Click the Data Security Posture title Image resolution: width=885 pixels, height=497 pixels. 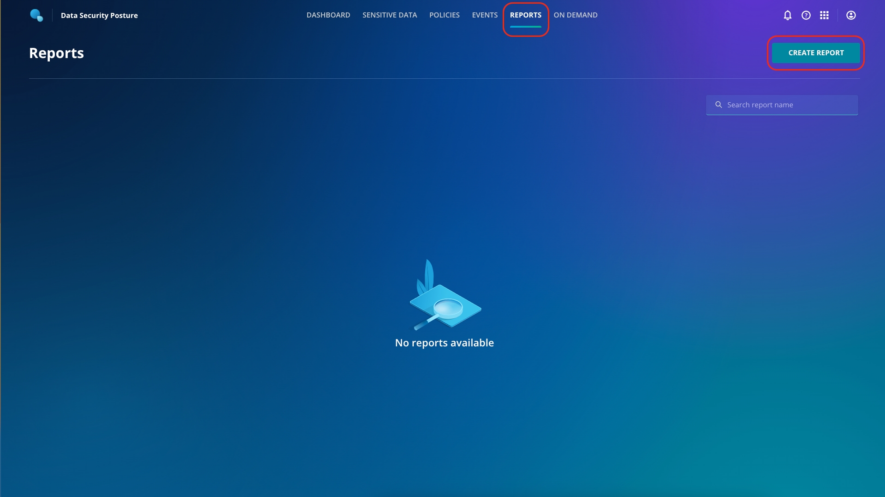coord(99,15)
